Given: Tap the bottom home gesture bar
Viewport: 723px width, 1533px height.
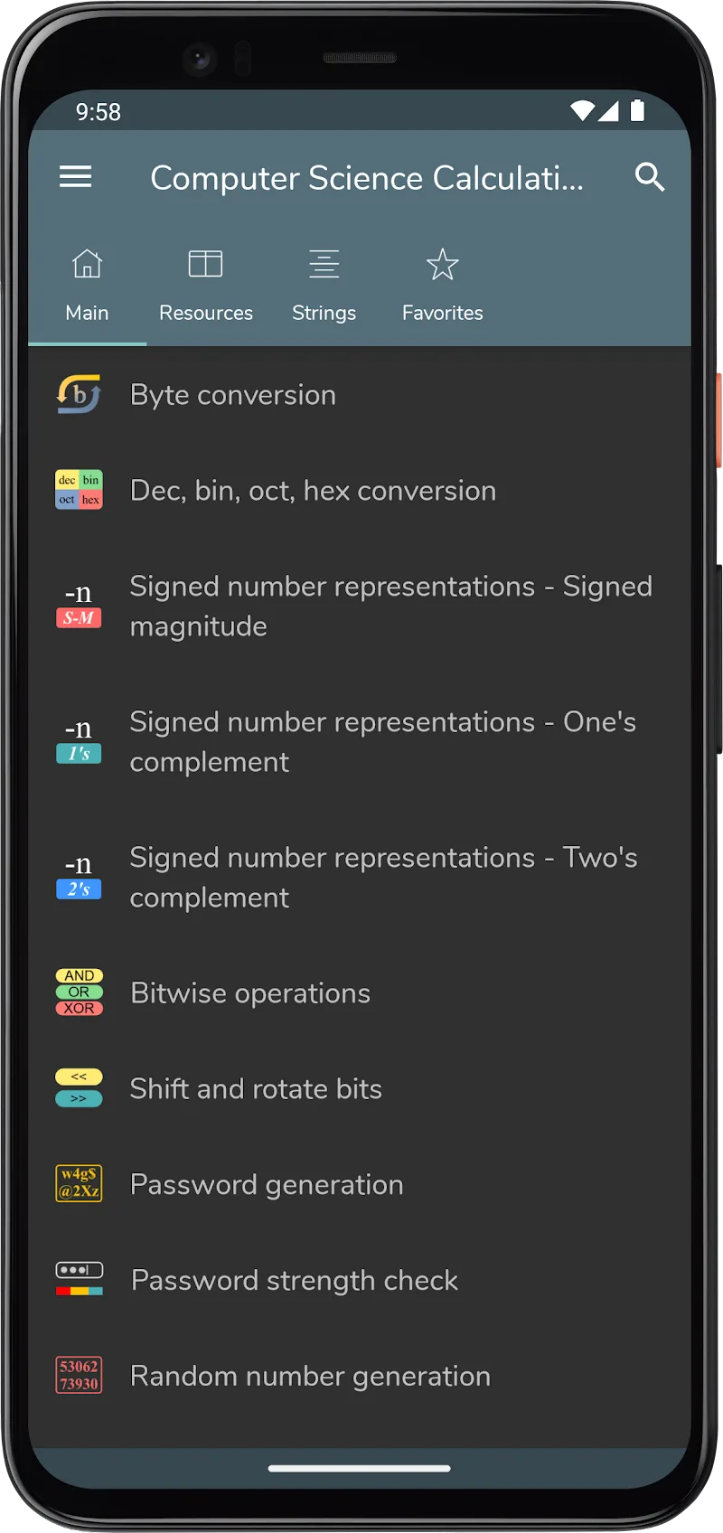Looking at the screenshot, I should tap(360, 1469).
